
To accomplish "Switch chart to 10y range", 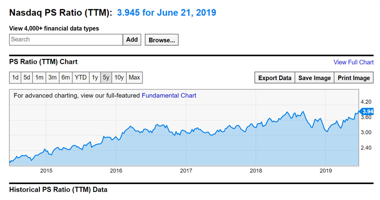I will point(119,77).
